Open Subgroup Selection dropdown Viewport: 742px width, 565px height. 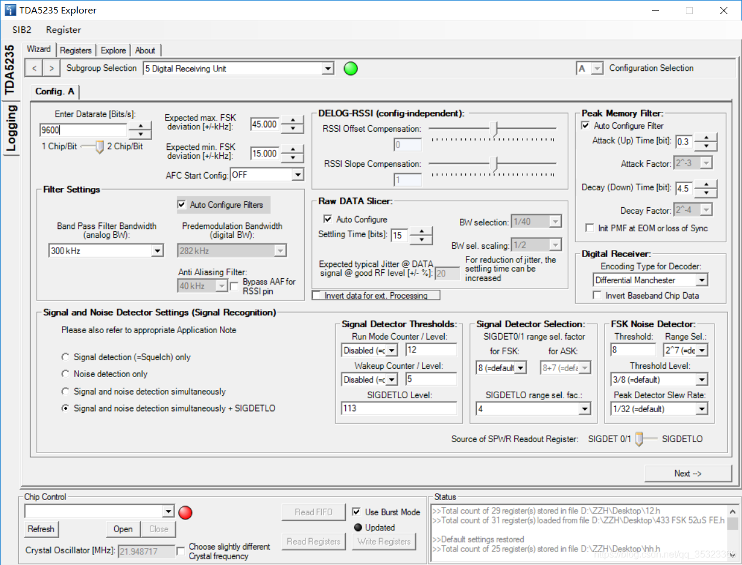[x=328, y=69]
